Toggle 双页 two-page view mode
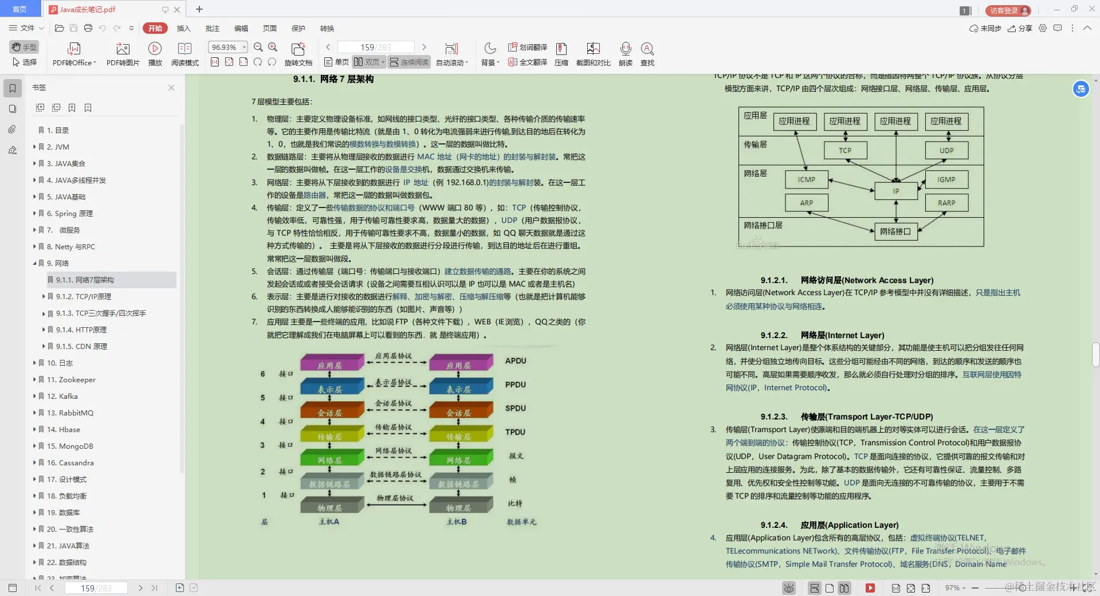 [367, 62]
